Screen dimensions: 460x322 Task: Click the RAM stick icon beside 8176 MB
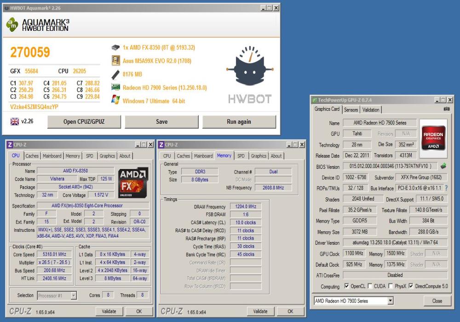(x=115, y=75)
